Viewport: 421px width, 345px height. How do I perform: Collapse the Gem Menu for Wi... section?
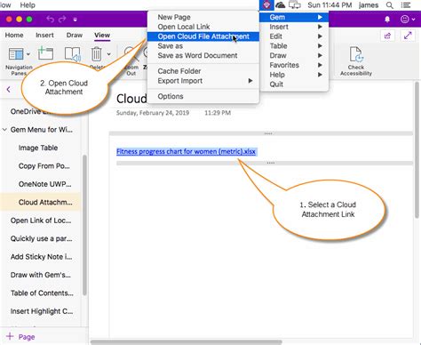[x=4, y=130]
